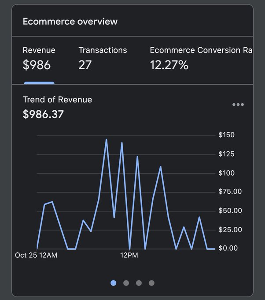Jump to the fourth pagination dot
The height and width of the screenshot is (300, 265).
151,283
